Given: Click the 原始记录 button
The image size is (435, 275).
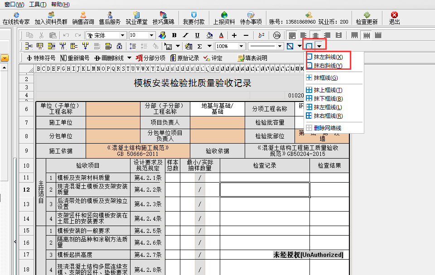Looking at the screenshot, I should [184, 58].
